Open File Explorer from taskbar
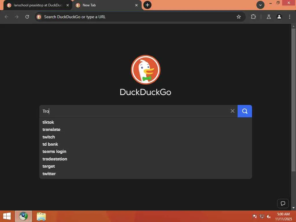This screenshot has width=296, height=222. click(x=41, y=216)
